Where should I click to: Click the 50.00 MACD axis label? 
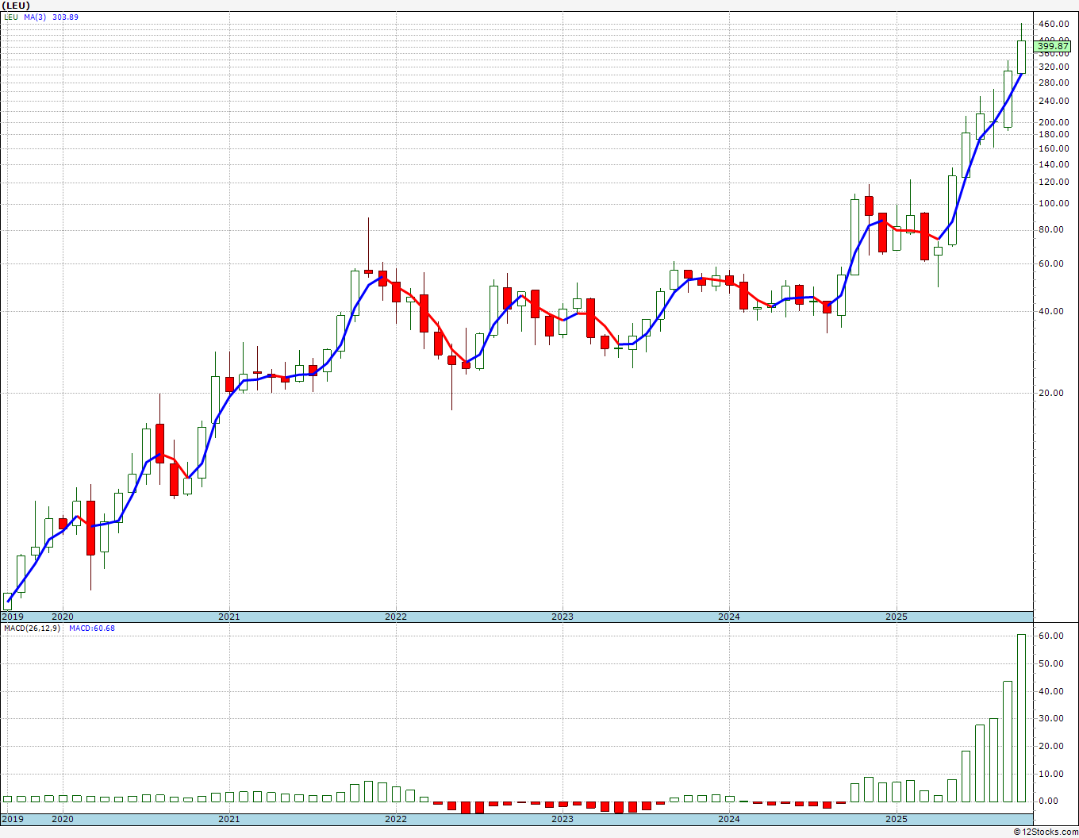[x=1050, y=663]
